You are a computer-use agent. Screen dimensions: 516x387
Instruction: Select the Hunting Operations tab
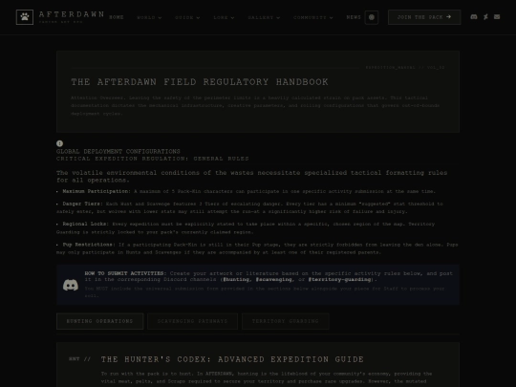[x=99, y=321]
